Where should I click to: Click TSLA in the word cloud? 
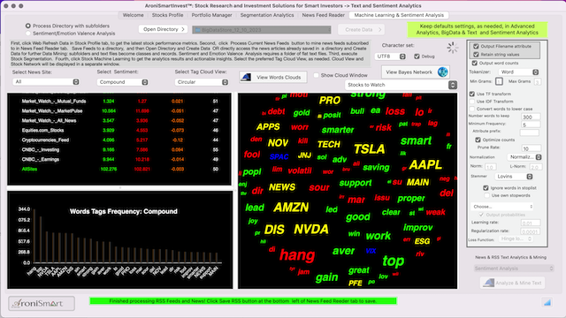(370, 149)
